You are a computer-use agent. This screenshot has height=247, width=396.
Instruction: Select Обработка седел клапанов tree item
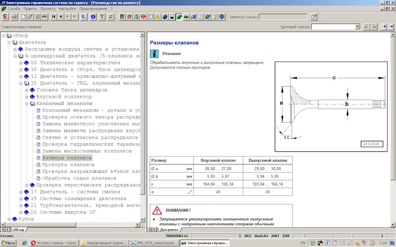(x=79, y=178)
